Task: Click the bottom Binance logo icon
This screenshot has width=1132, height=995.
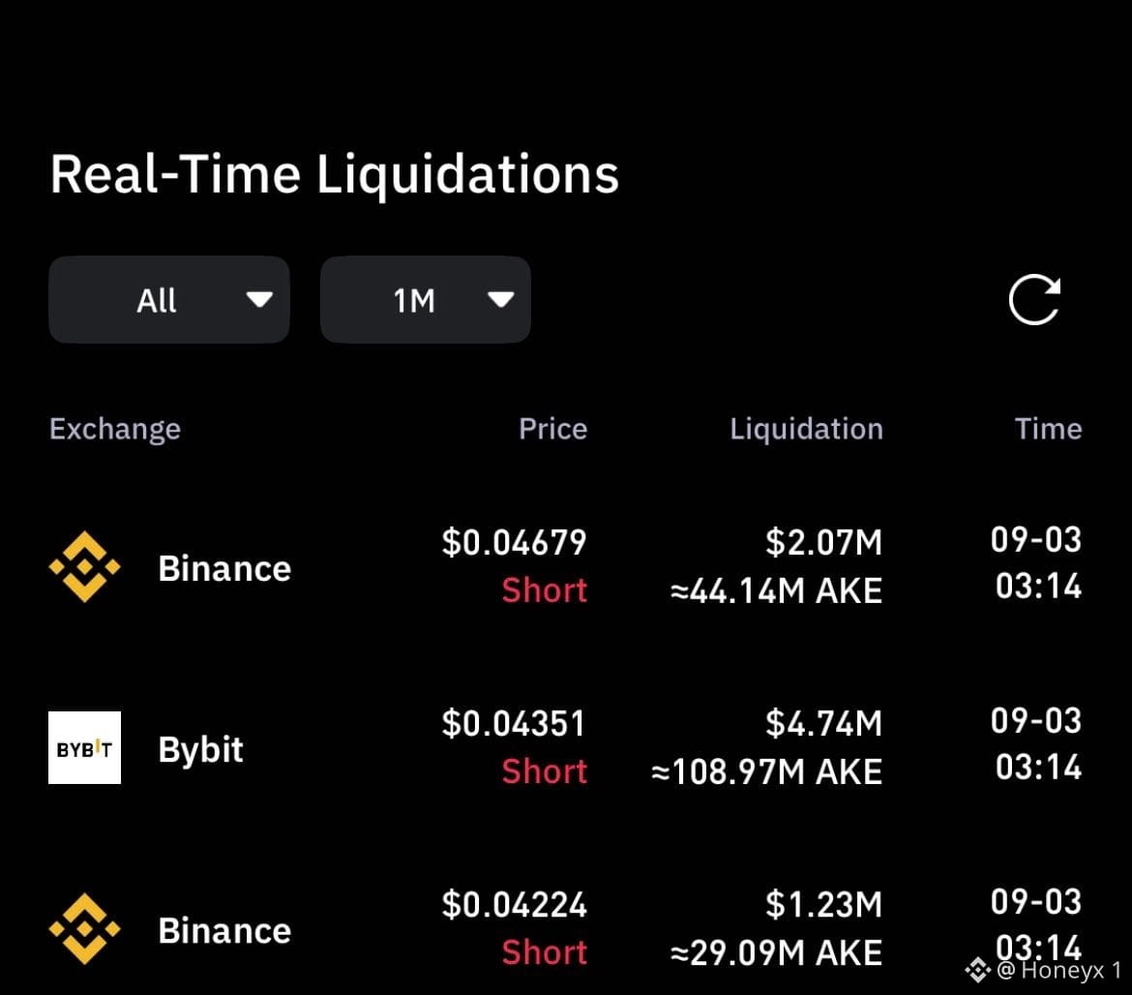Action: [x=84, y=928]
